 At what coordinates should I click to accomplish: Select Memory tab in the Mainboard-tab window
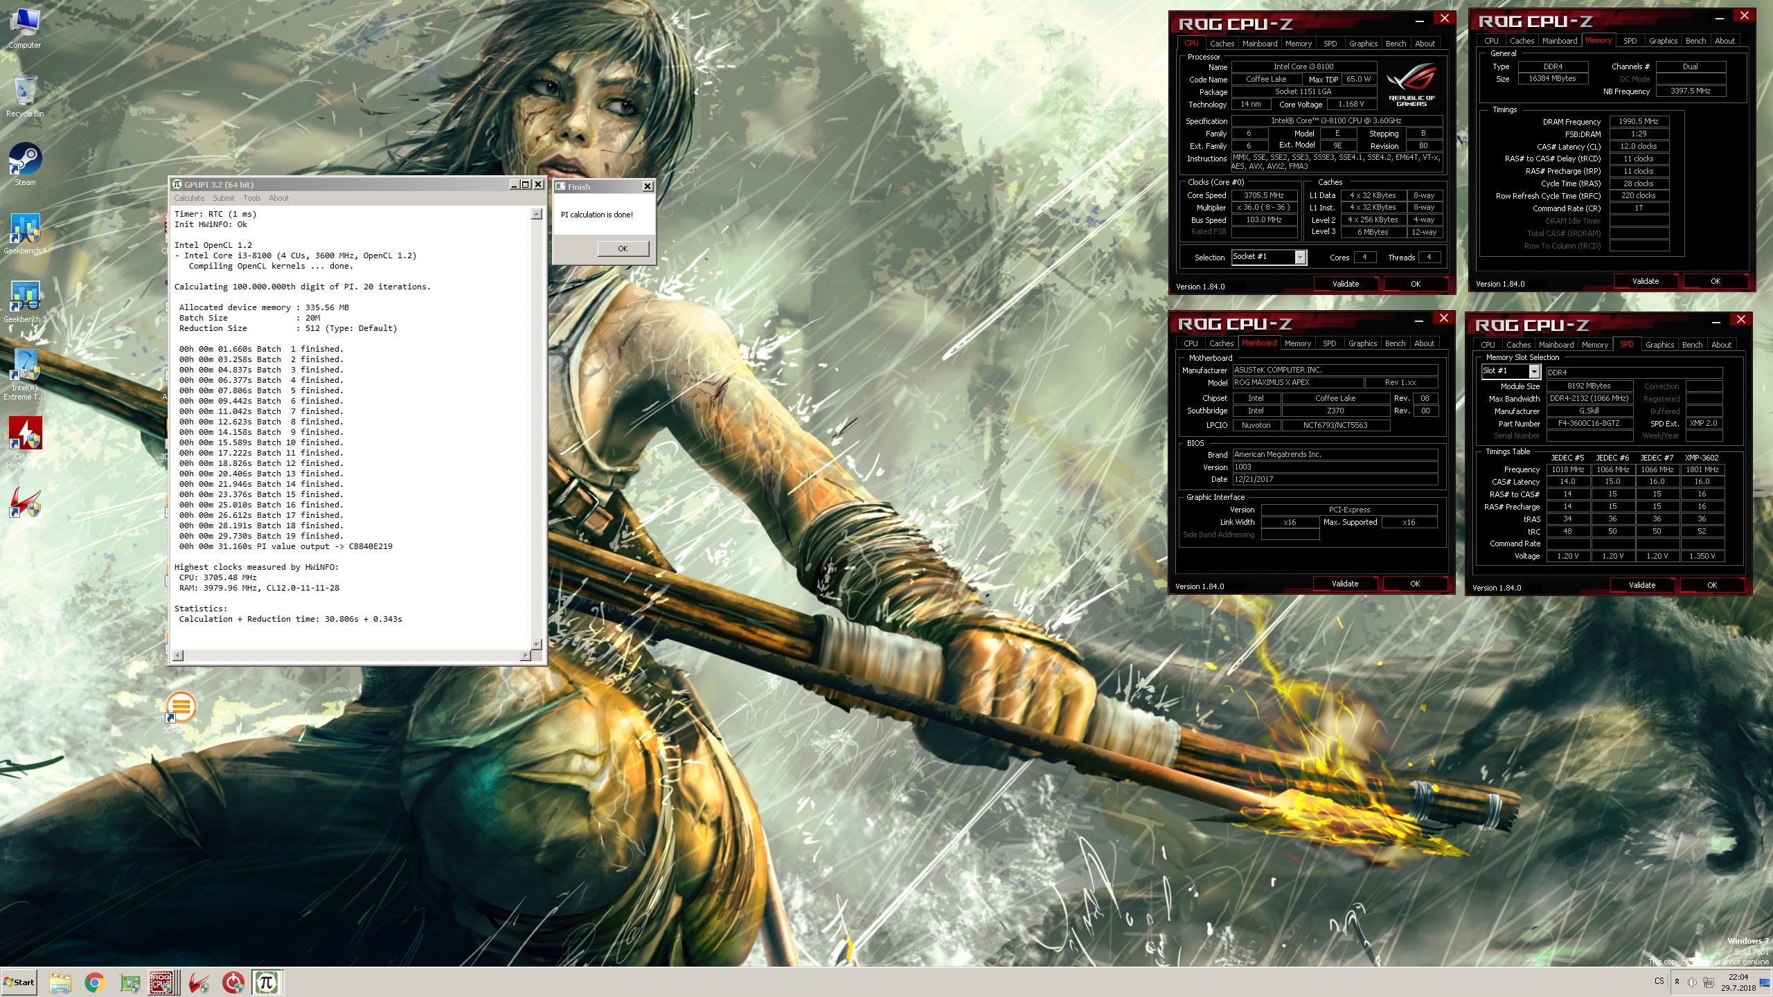[x=1297, y=343]
